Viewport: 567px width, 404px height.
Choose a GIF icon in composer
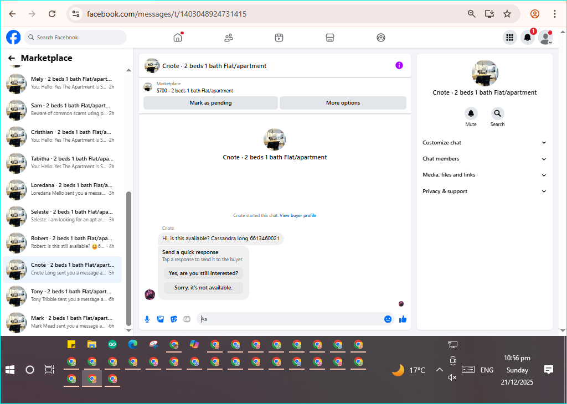tap(187, 319)
